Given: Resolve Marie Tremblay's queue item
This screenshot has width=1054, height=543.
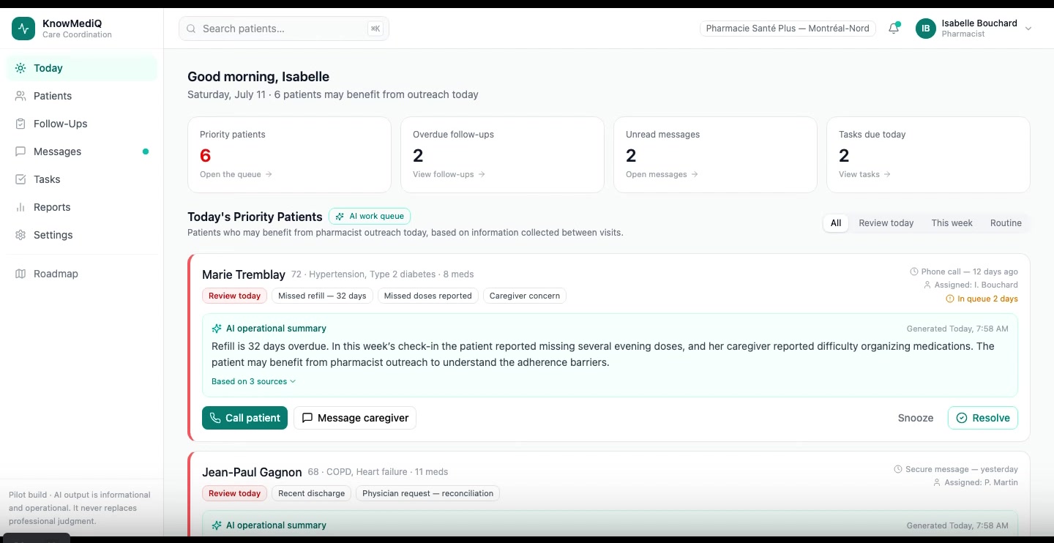Looking at the screenshot, I should pos(983,418).
